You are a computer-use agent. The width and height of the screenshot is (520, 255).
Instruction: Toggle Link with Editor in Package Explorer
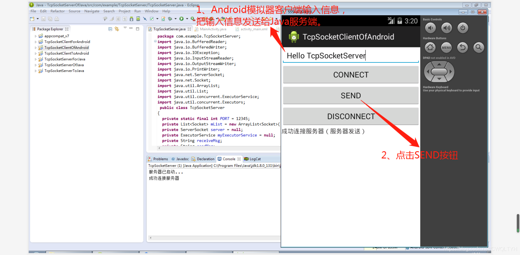tap(117, 29)
